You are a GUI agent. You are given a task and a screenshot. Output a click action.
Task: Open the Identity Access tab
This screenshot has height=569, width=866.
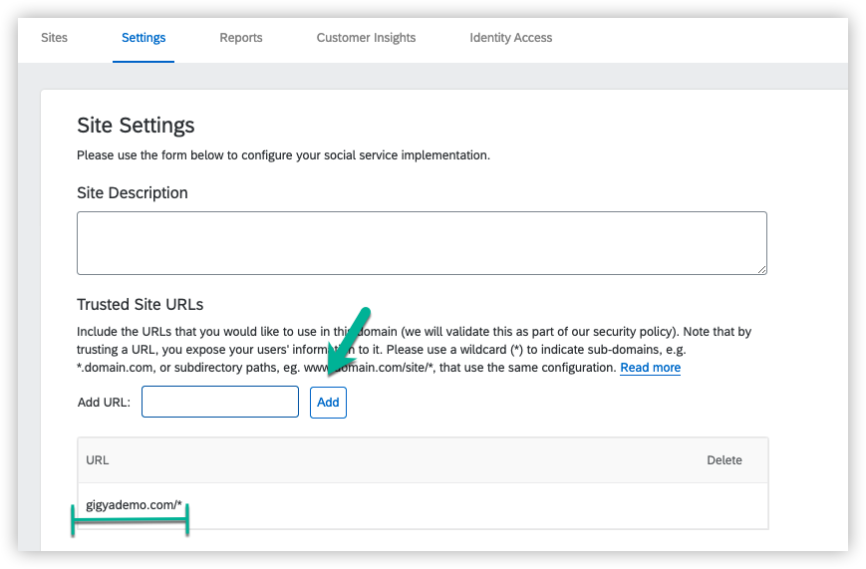pos(510,38)
